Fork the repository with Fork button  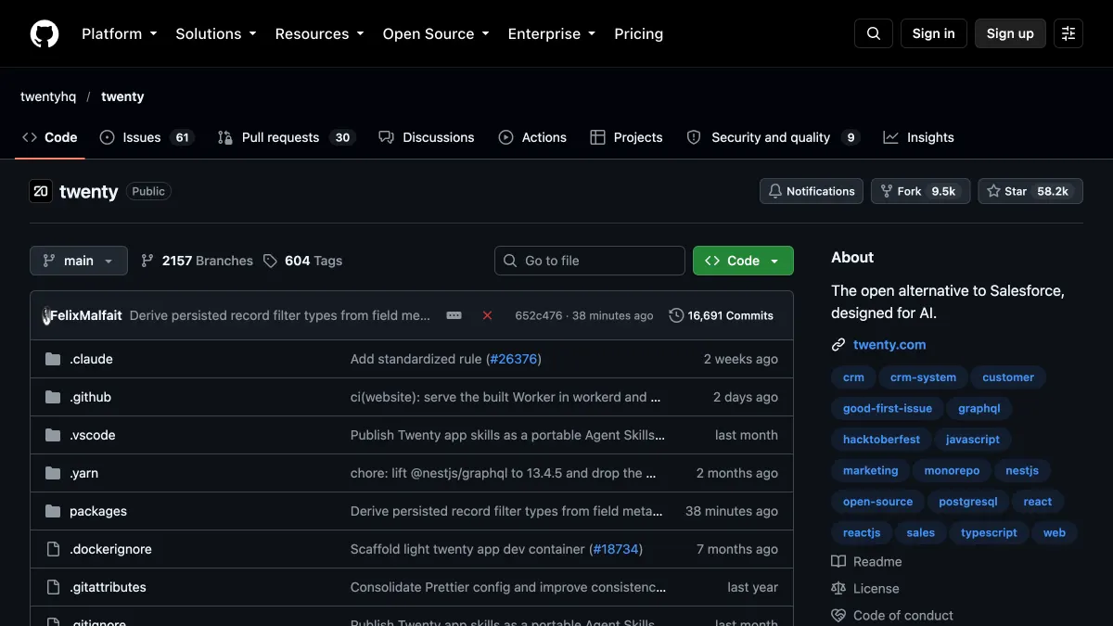[920, 191]
